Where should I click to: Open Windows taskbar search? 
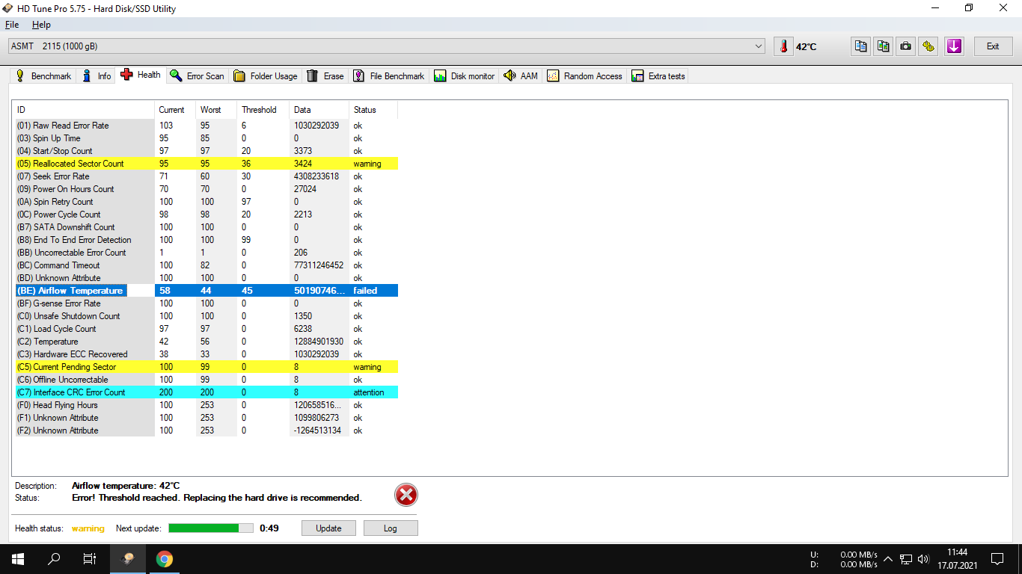[54, 559]
